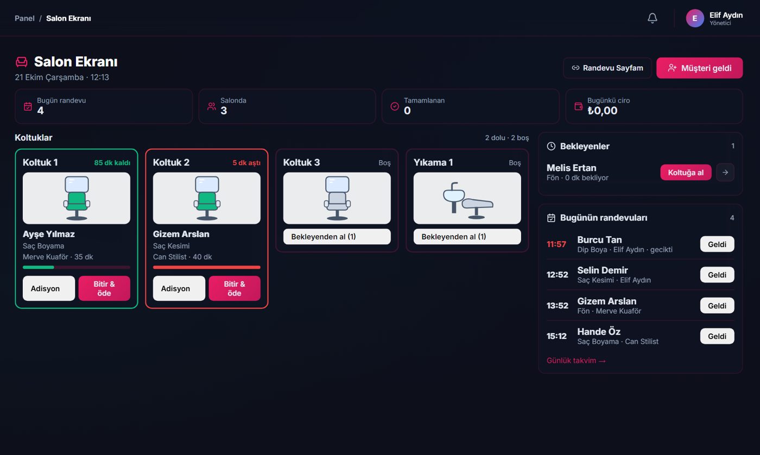Take waiting customer to Koltuk 3
Image resolution: width=760 pixels, height=455 pixels.
click(x=337, y=237)
